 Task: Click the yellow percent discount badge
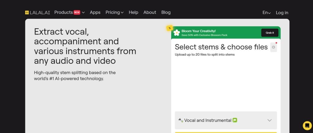pos(170,28)
